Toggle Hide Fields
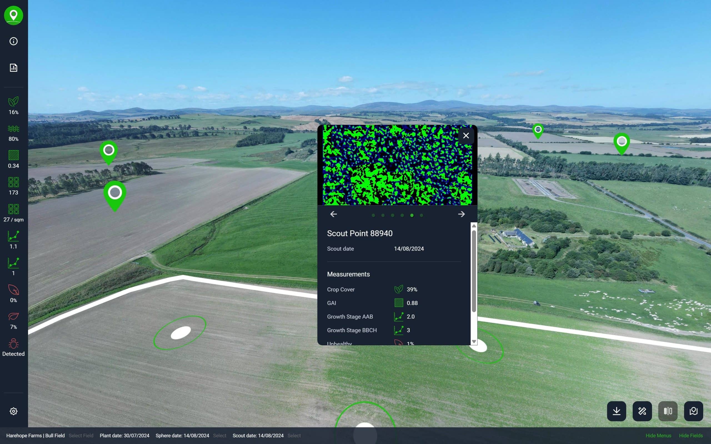The image size is (711, 444). pos(690,435)
